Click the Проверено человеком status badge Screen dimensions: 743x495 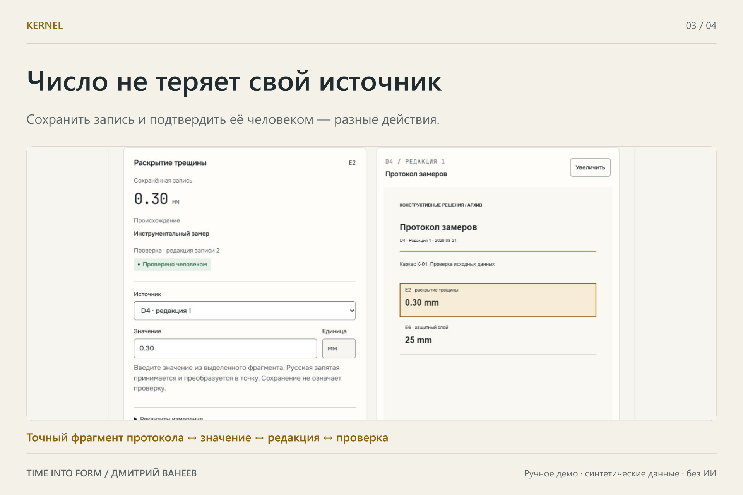tap(172, 265)
